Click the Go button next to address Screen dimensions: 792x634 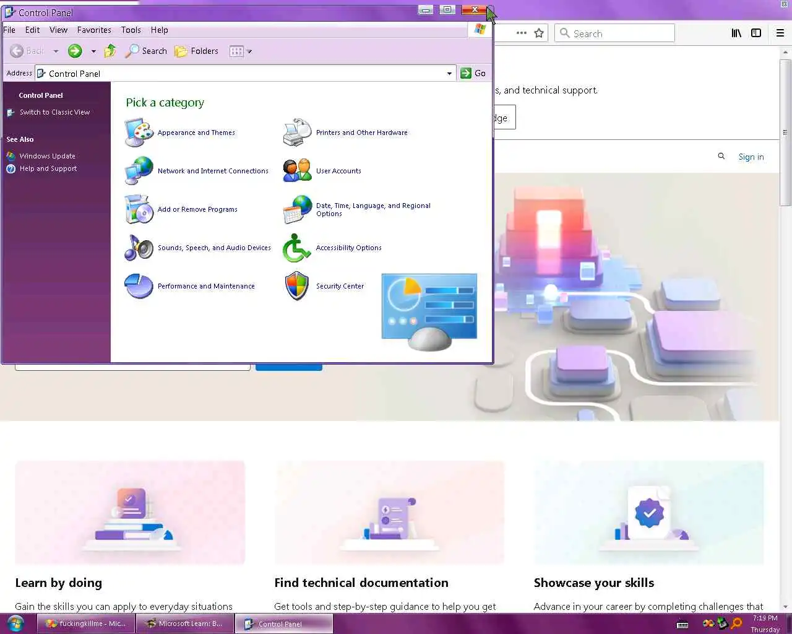tap(473, 73)
